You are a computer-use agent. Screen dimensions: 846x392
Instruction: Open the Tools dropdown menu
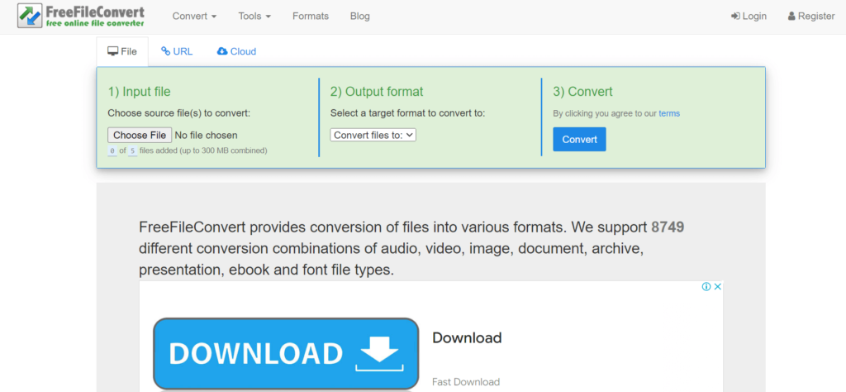point(254,17)
